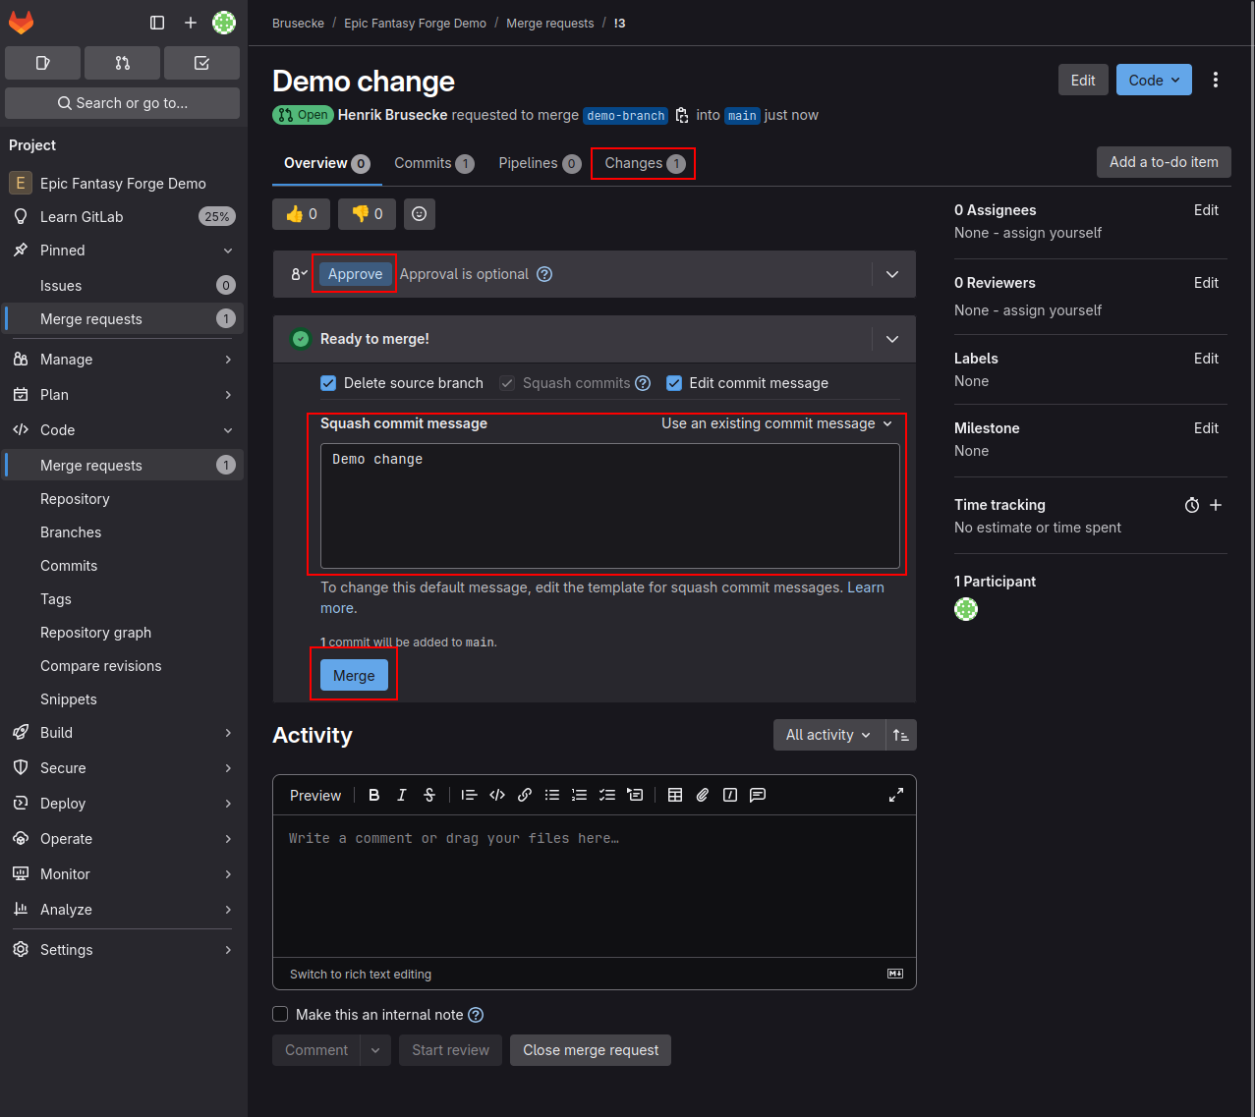
Task: Edit the Assignees field
Action: [x=1206, y=210]
